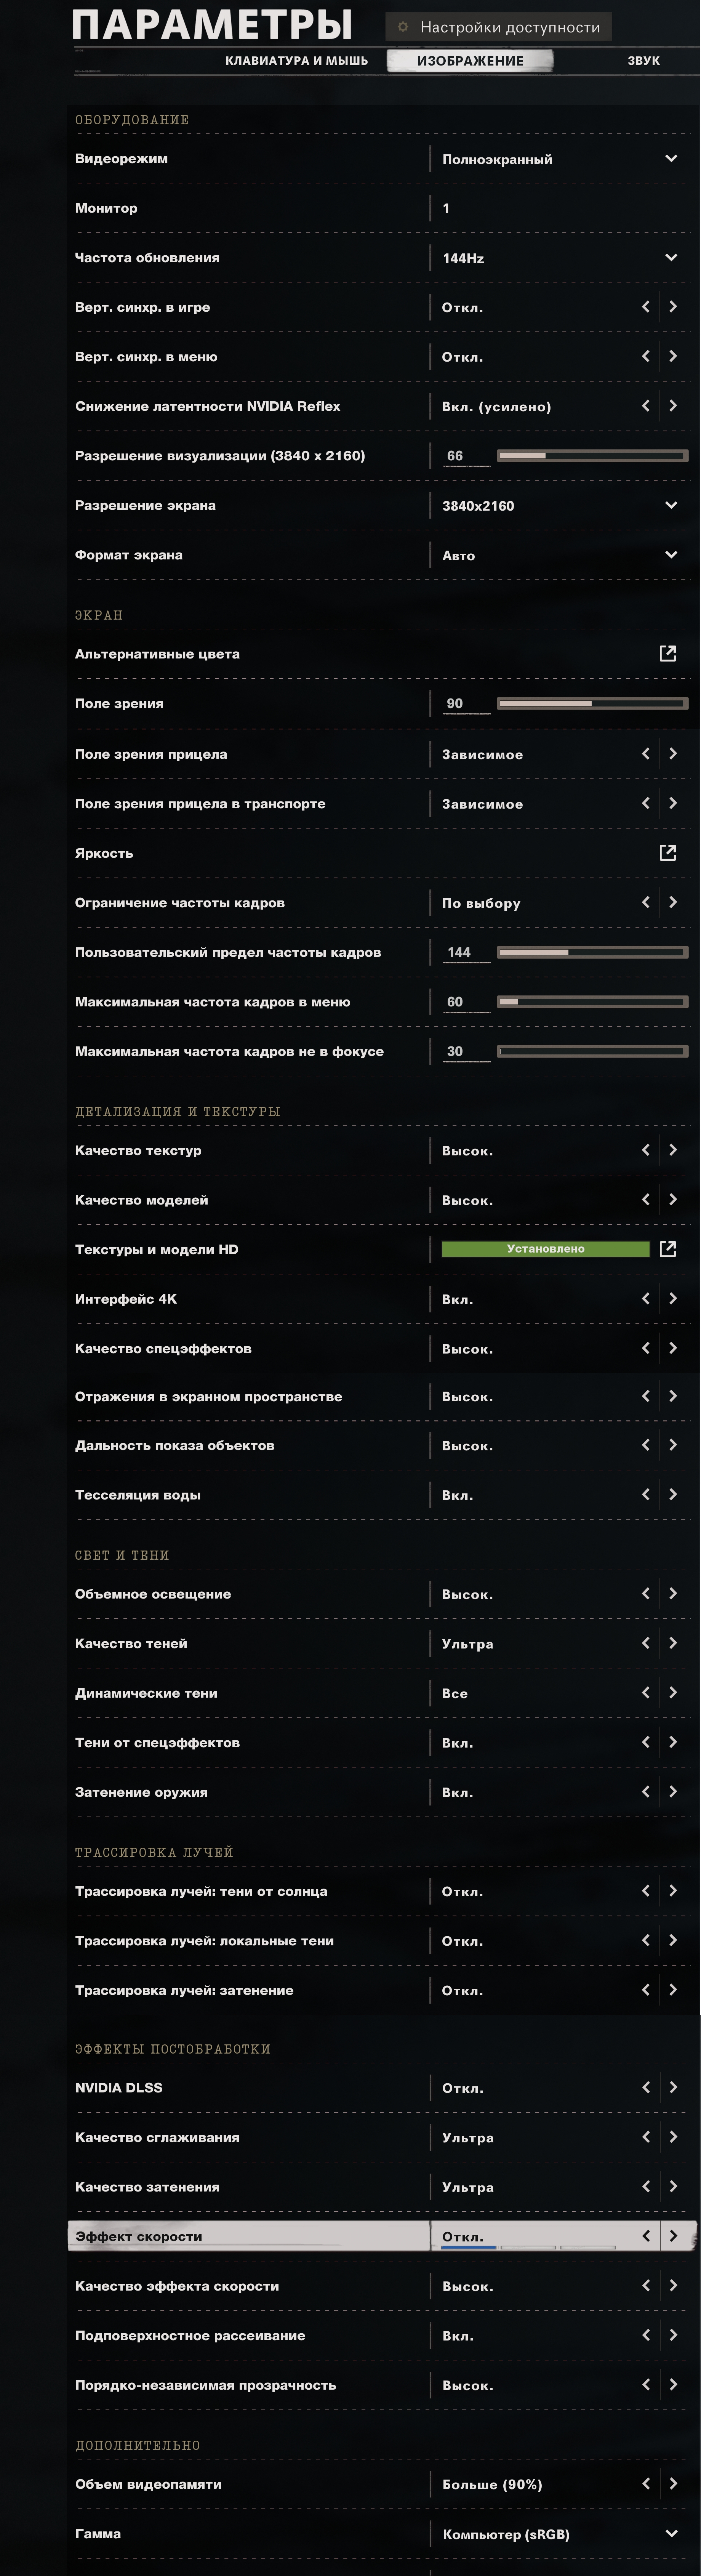This screenshot has height=2576, width=701.
Task: Toggle Тесселяция воды with right arrow
Action: 673,1494
